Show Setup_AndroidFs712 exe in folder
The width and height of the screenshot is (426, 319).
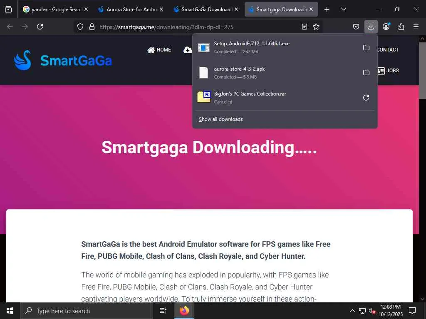(366, 47)
